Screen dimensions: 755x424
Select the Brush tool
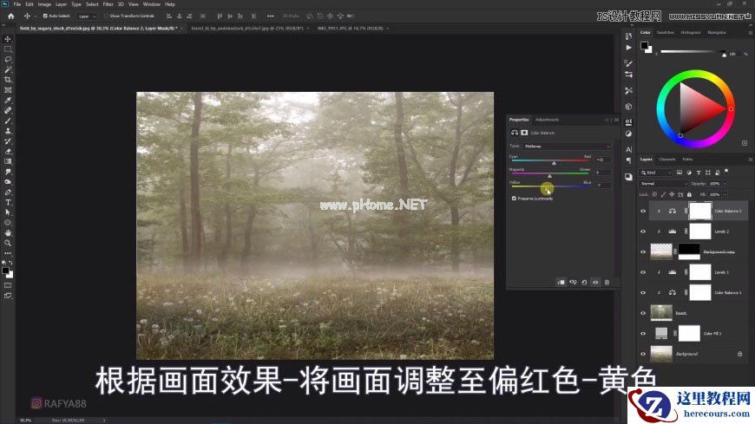(x=8, y=121)
